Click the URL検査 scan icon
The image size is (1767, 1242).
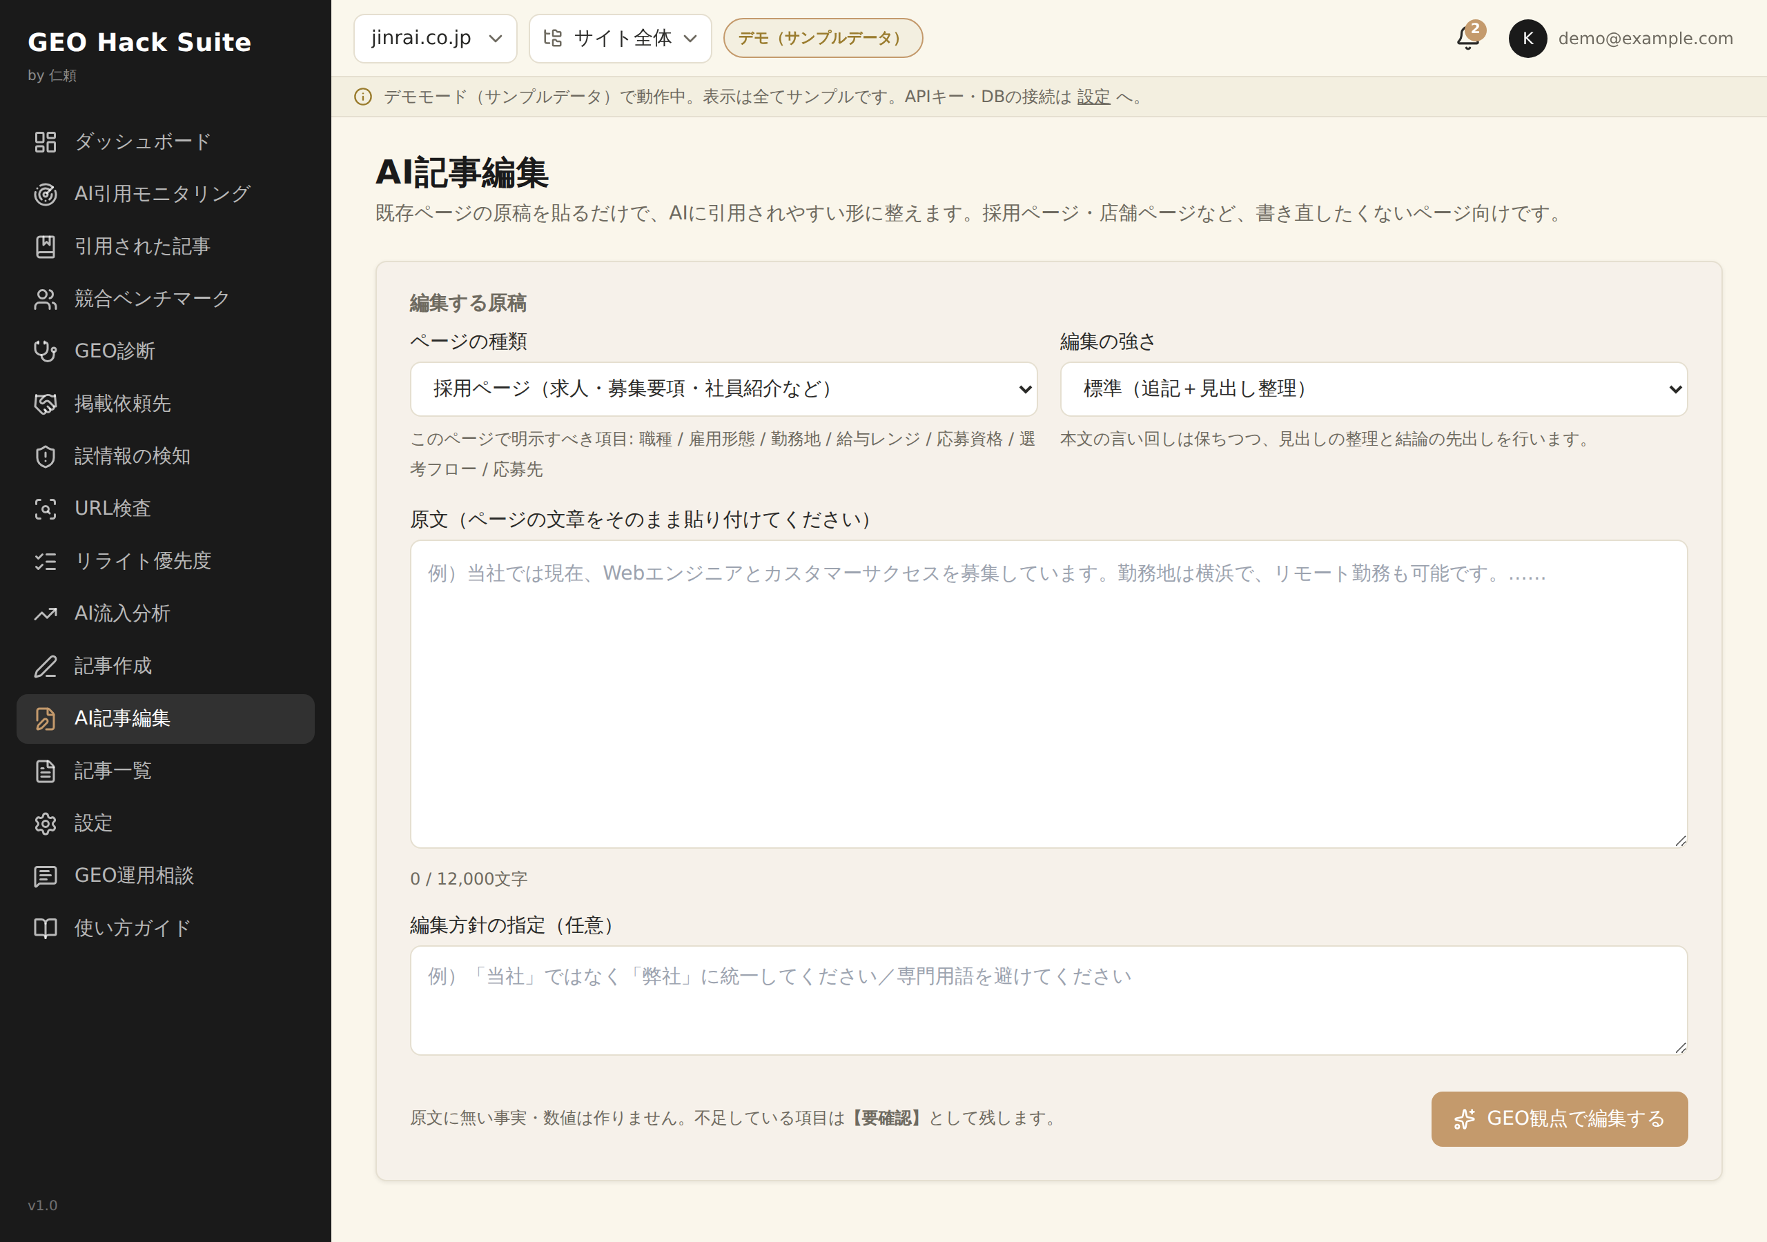tap(46, 509)
